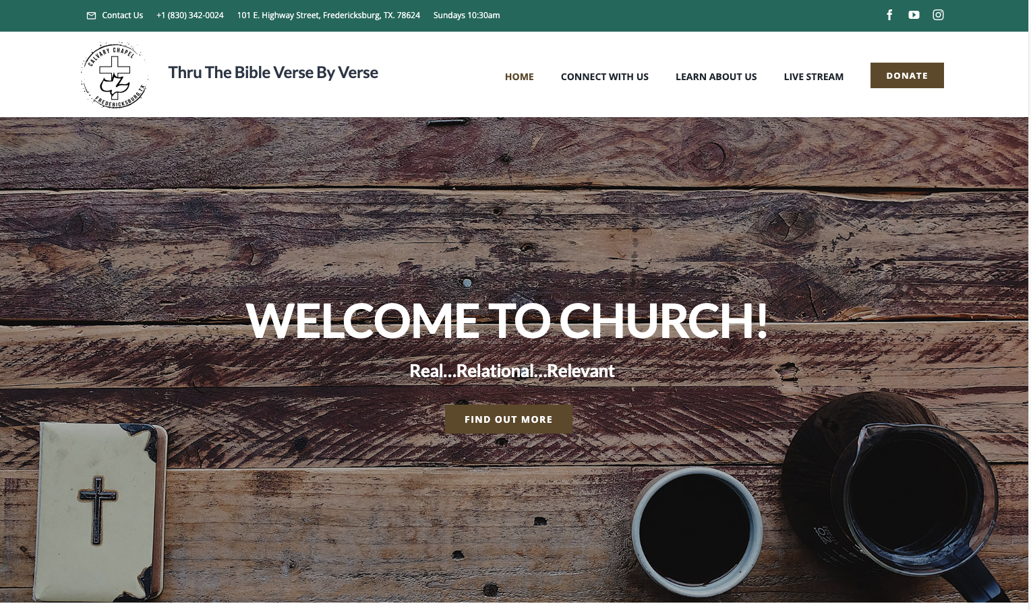Open the LEARN ABOUT US menu
This screenshot has height=610, width=1031.
[x=716, y=77]
